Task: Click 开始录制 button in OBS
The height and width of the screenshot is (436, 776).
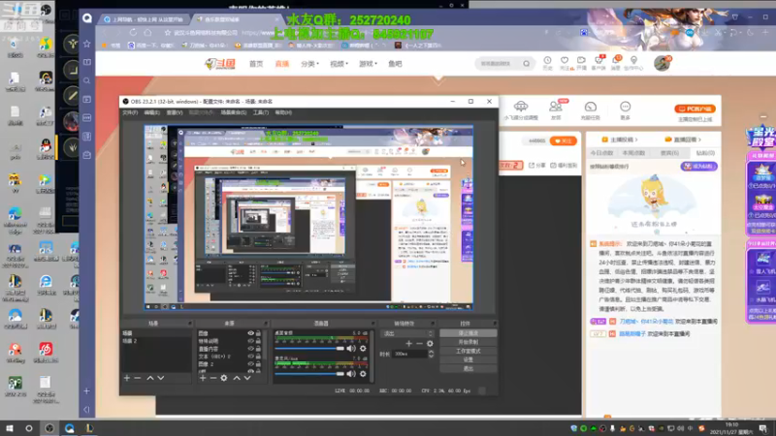Action: point(469,342)
